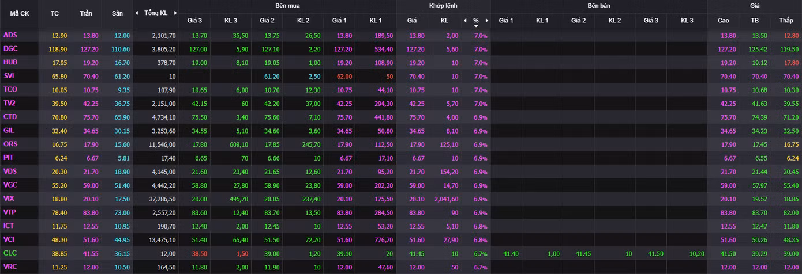This screenshot has height=274, width=802.
Task: Select the Khớp lệnh header group
Action: [x=443, y=6]
